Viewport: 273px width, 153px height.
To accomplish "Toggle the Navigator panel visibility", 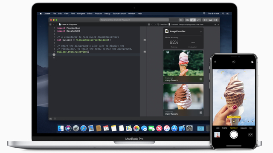I will coord(205,20).
